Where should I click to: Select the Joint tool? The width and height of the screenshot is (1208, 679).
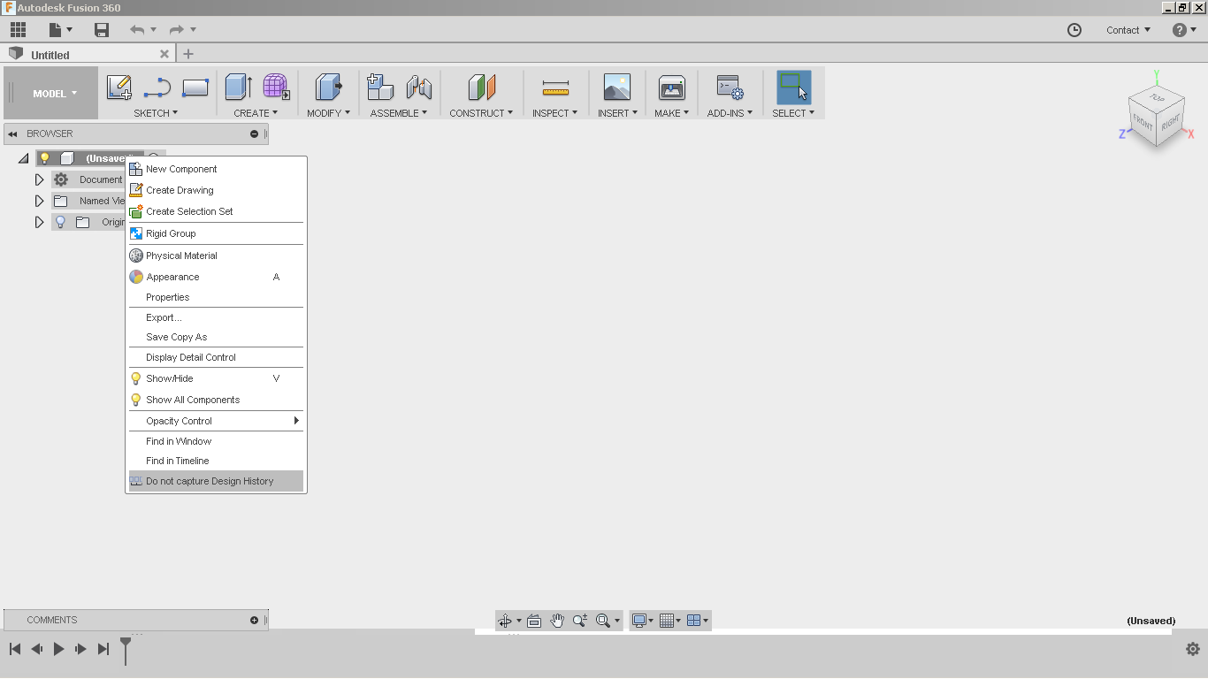pyautogui.click(x=419, y=87)
